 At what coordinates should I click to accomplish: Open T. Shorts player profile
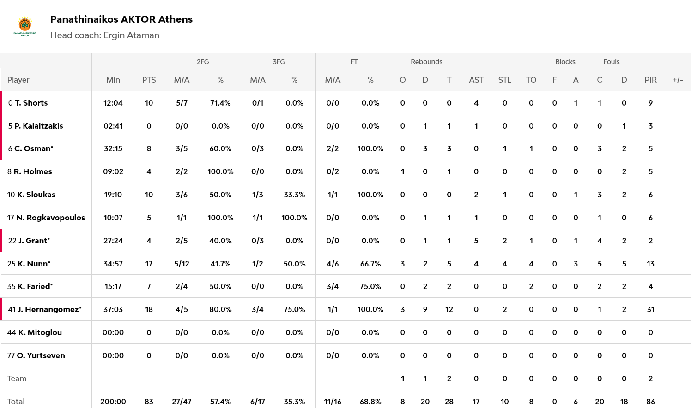pos(31,103)
